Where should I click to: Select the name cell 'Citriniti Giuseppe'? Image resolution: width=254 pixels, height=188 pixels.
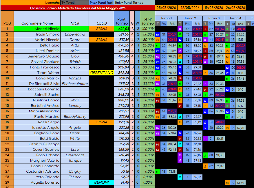[x=37, y=144]
